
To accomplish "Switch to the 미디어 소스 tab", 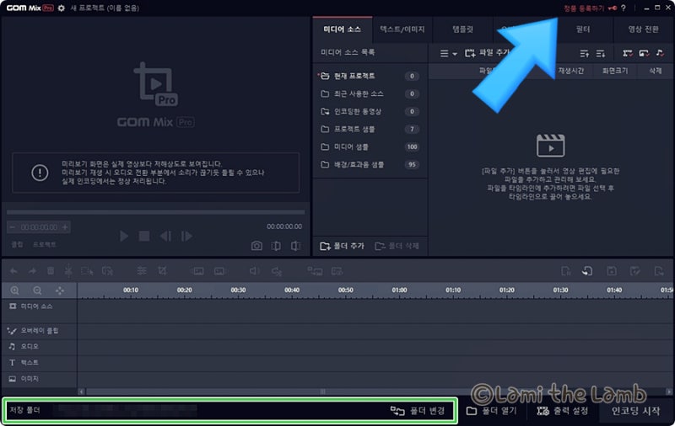I will (343, 29).
